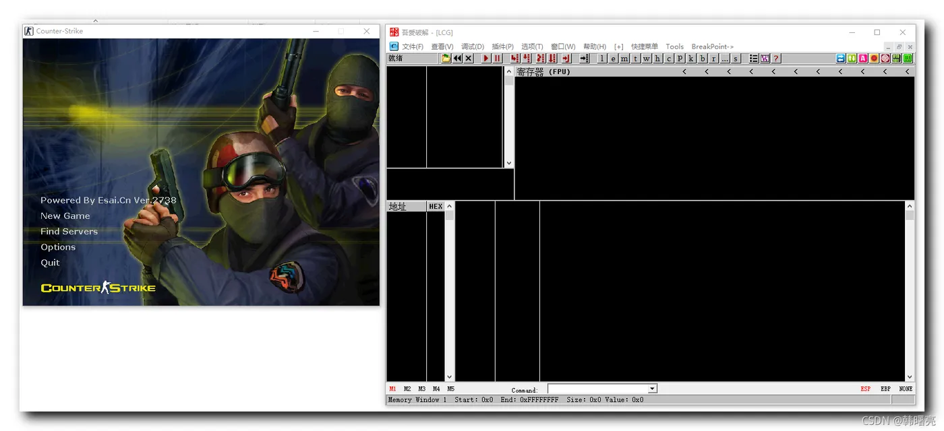
Task: Click the Trace into toolbar icon
Action: (541, 59)
